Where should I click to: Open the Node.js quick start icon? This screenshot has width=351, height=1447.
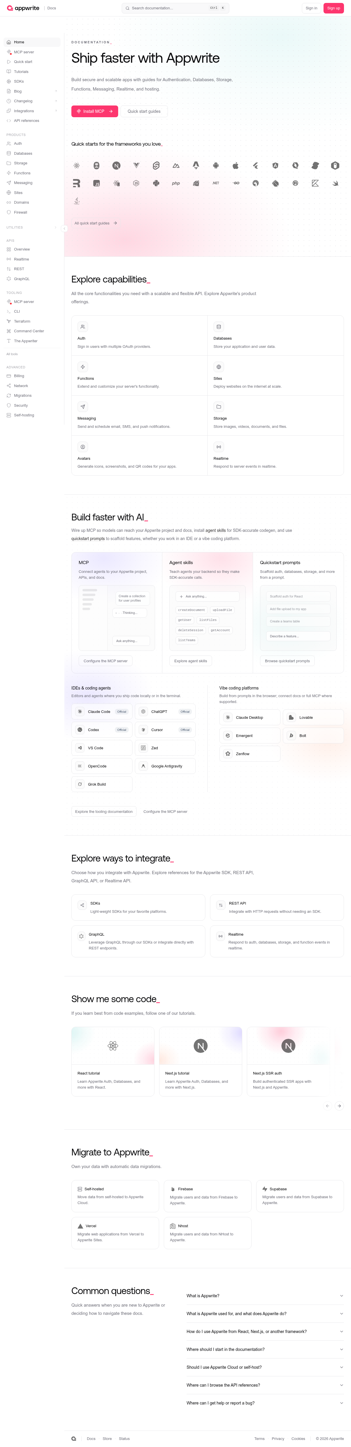[136, 183]
